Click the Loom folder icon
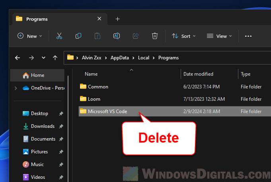Image resolution: width=271 pixels, height=182 pixels. tap(83, 99)
